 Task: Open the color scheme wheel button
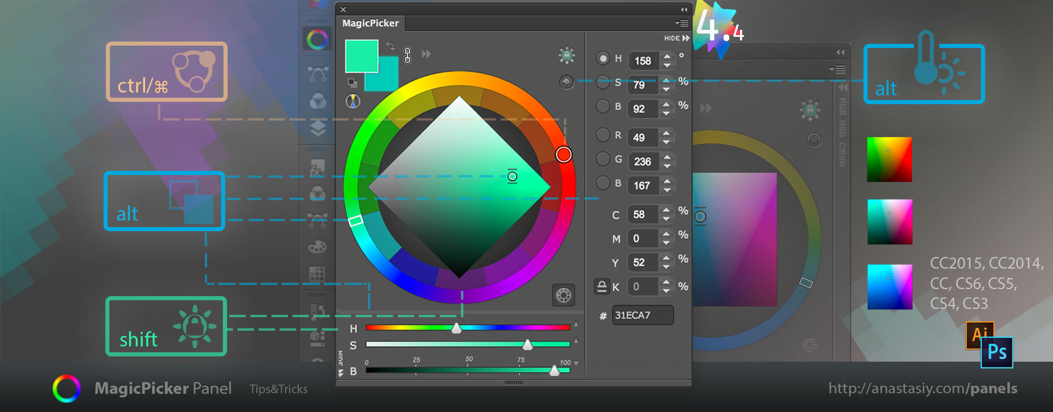[564, 295]
